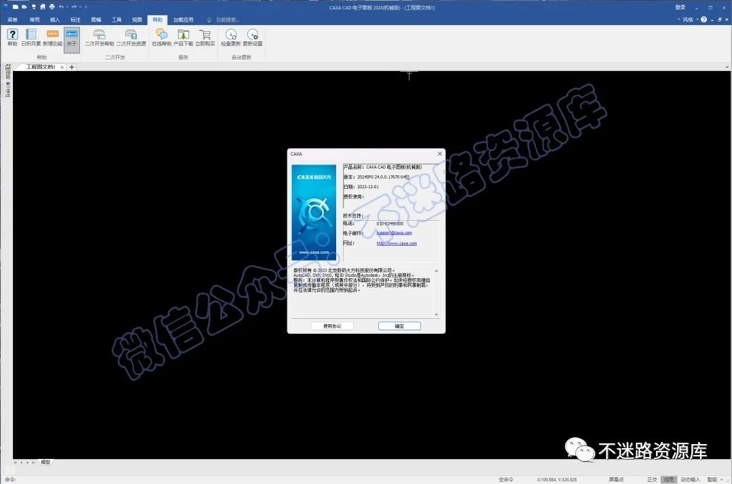
Task: Click the CAXA logo image in dialog
Action: [x=314, y=213]
